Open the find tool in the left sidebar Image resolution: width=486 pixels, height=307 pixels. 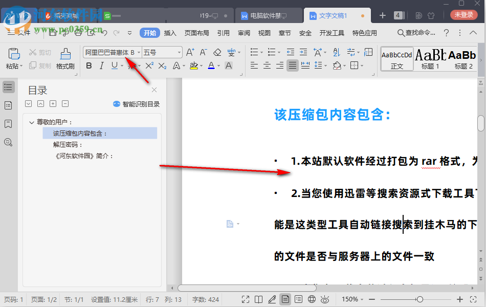[x=8, y=142]
